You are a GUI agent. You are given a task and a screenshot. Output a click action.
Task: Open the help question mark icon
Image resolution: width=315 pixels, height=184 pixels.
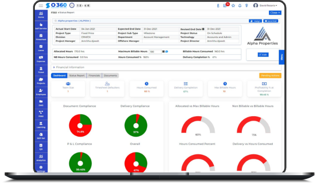[247, 6]
